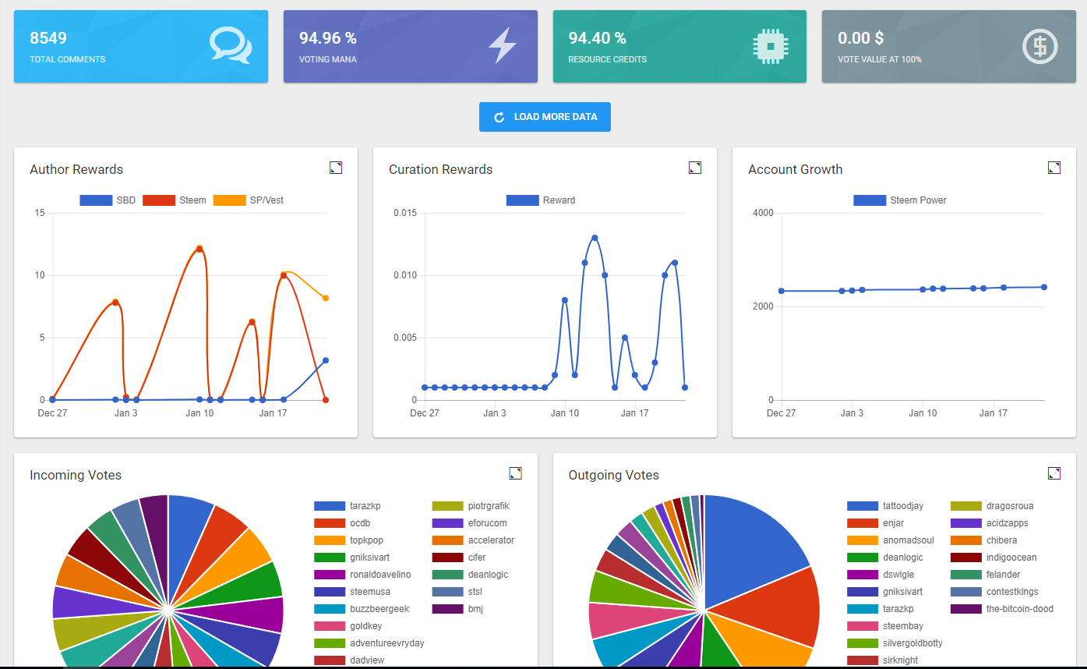Viewport: 1087px width, 669px height.
Task: Select the acidzapps violet legend swatch
Action: pos(966,523)
